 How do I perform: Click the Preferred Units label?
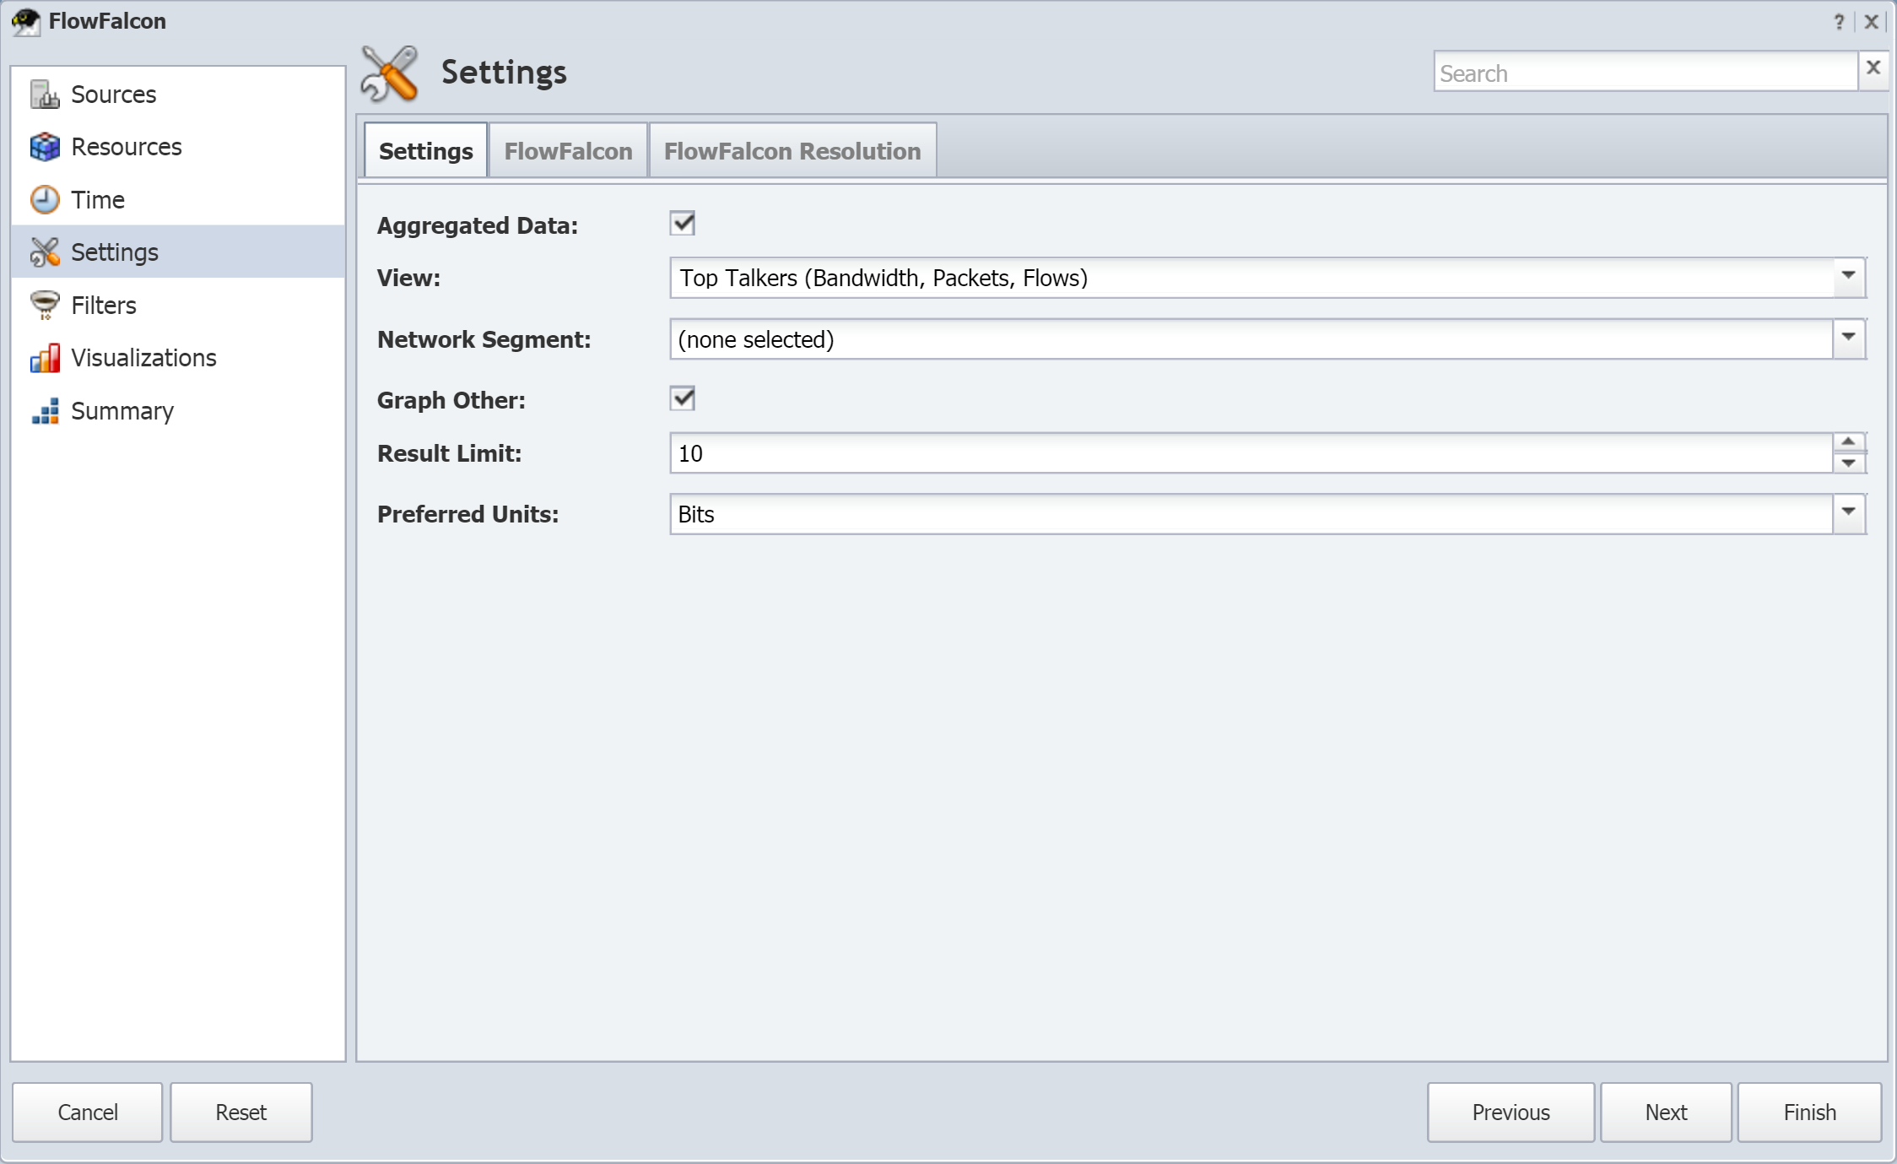pos(467,514)
